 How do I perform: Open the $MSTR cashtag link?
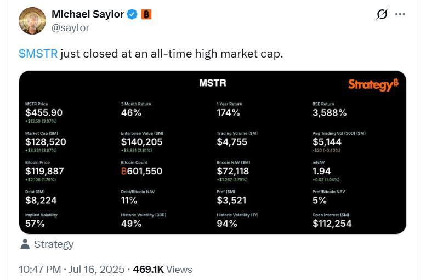point(38,54)
